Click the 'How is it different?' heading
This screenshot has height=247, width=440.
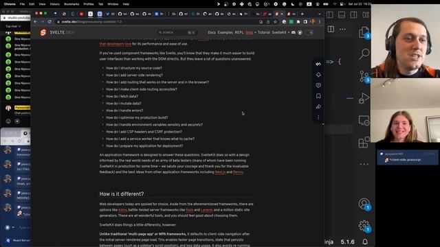click(122, 193)
